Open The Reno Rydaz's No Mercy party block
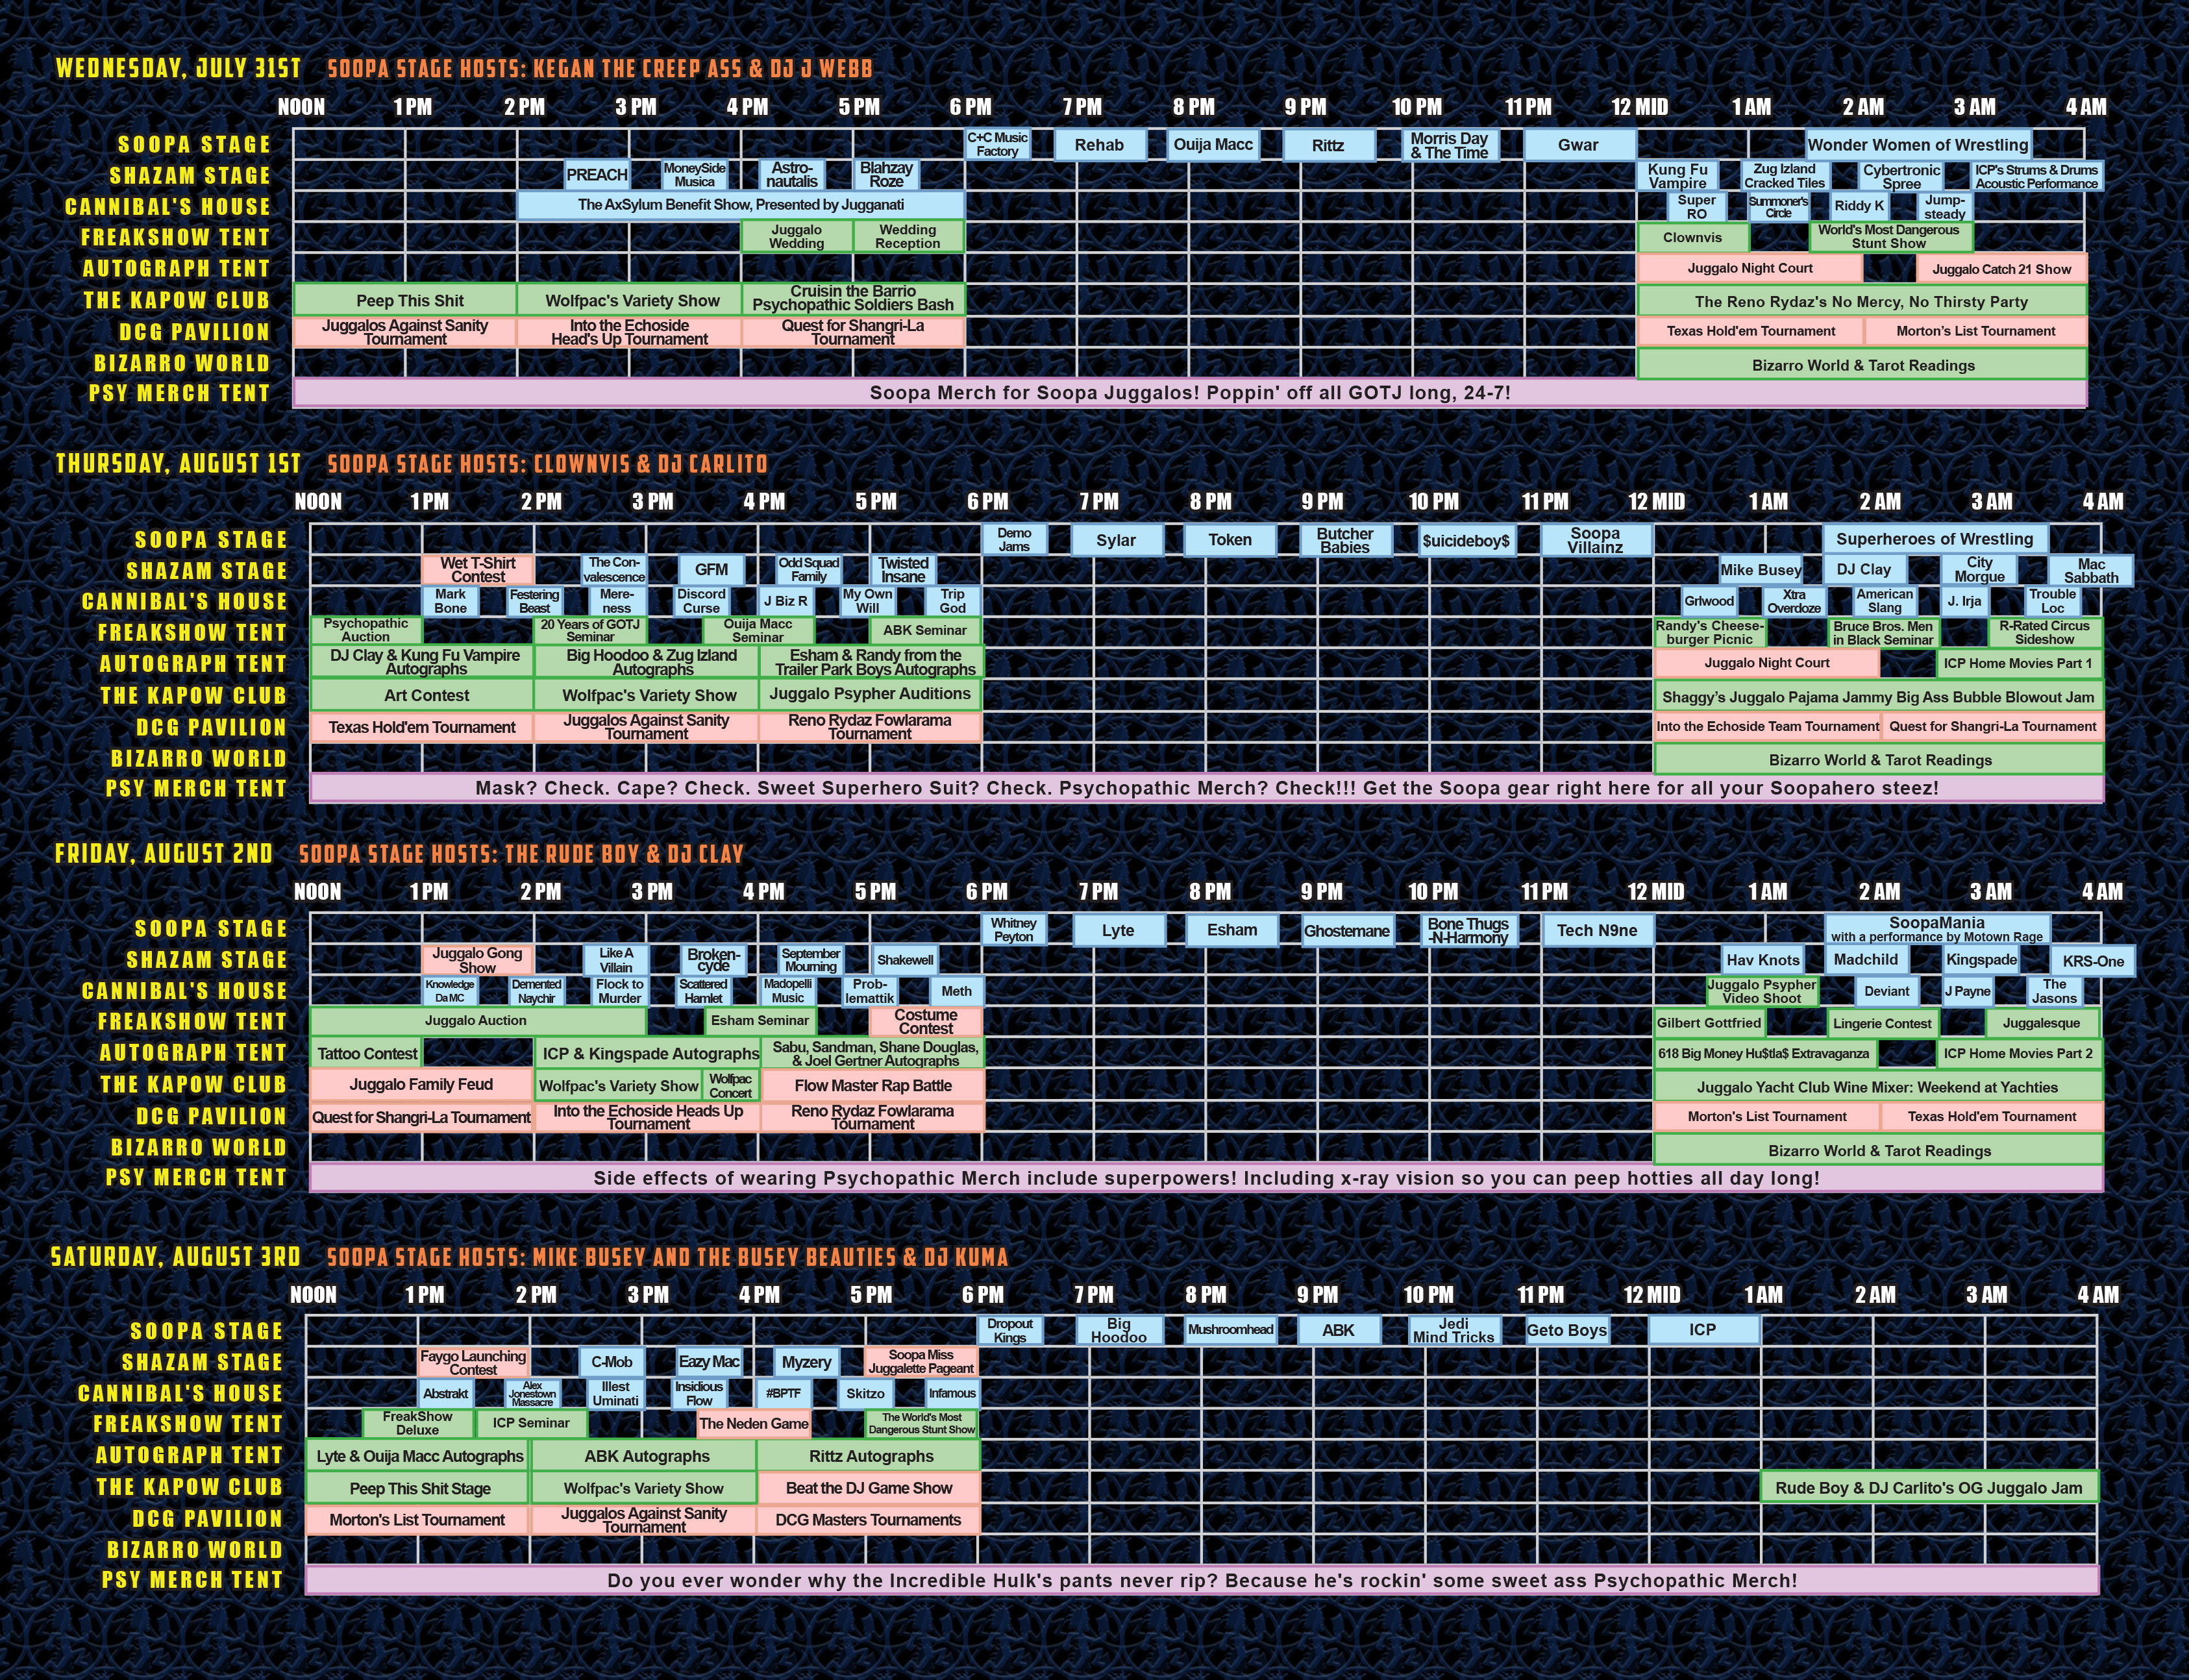 1861,301
